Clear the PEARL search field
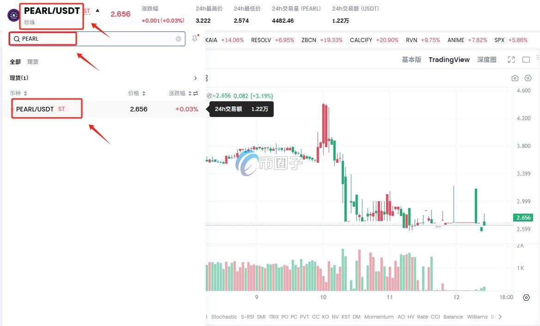This screenshot has height=326, width=540. coord(178,39)
